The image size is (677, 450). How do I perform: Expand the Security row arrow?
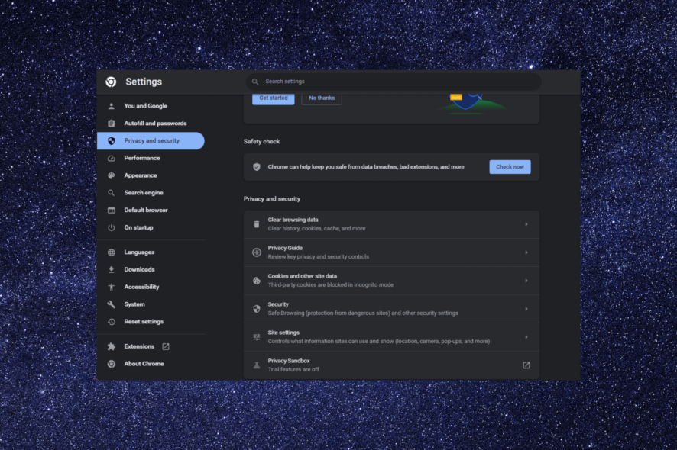point(526,309)
